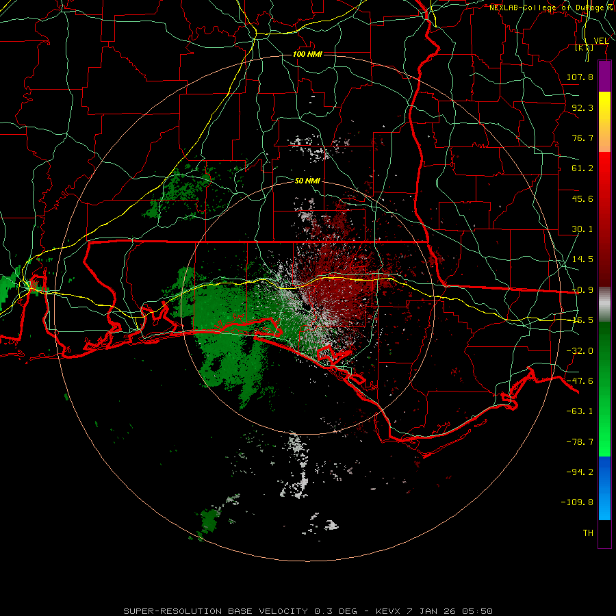Click the 14.5 legend value
The image size is (616, 616).
click(582, 259)
